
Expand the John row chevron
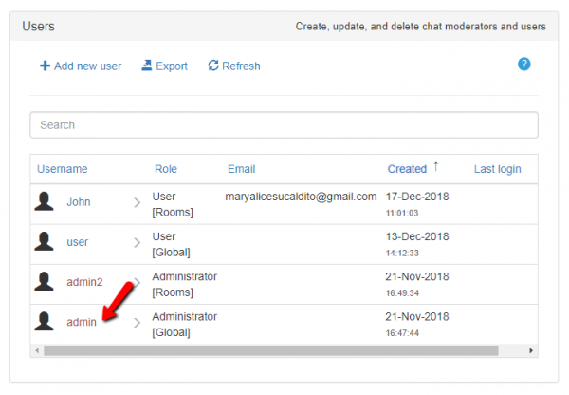(x=137, y=202)
